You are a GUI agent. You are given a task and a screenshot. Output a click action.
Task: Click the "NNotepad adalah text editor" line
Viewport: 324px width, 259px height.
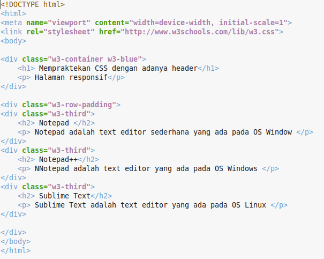coord(148,168)
